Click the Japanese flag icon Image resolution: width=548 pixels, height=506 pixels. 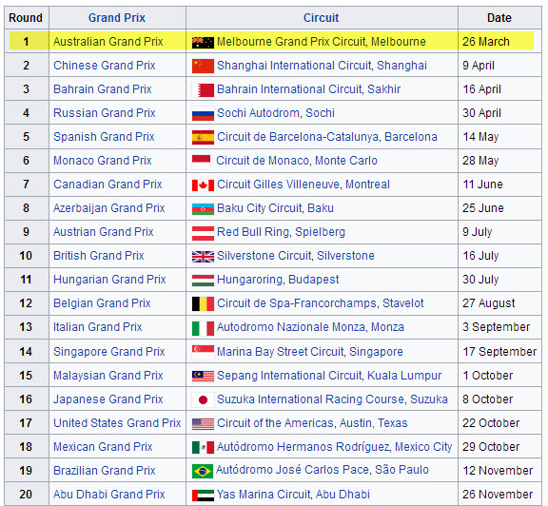(x=203, y=399)
